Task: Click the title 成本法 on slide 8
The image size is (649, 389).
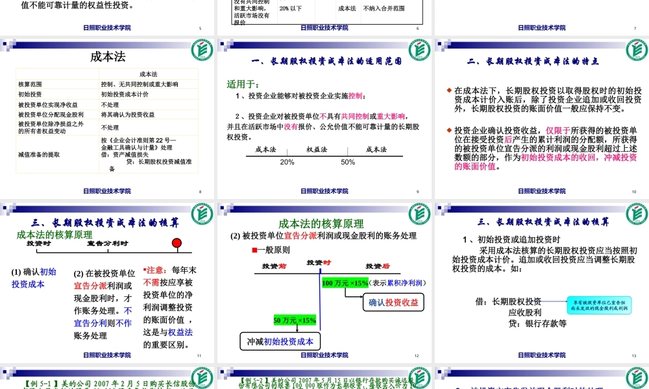Action: [x=108, y=56]
